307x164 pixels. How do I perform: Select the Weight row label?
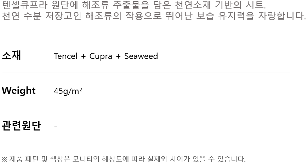tap(18, 91)
